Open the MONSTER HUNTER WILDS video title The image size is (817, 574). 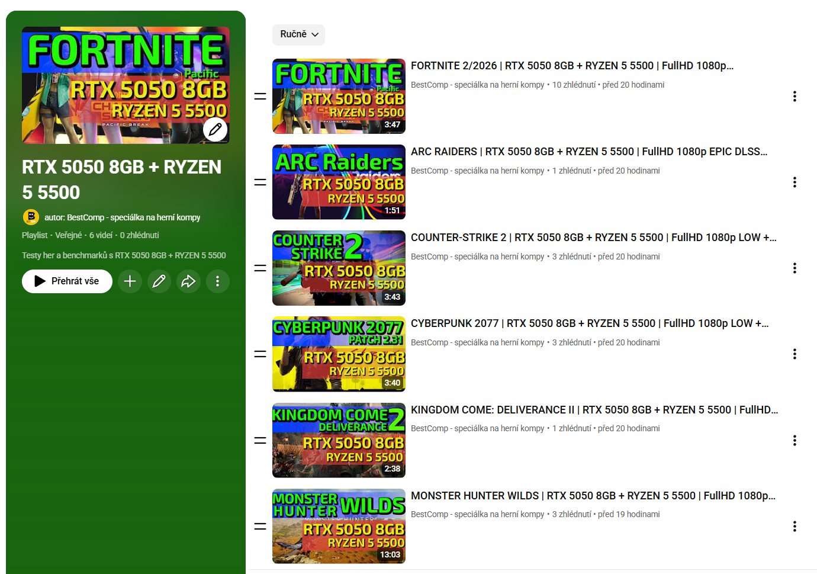593,496
